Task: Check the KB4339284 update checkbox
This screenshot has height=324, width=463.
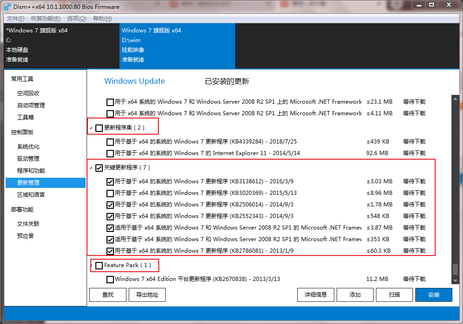Action: tap(110, 142)
